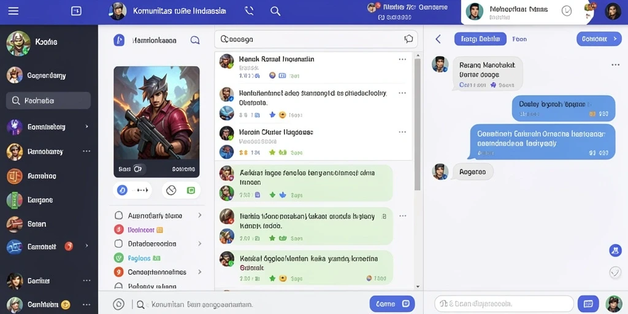The width and height of the screenshot is (628, 314).
Task: Open more options on Rerang Manotakat message
Action: (x=616, y=65)
